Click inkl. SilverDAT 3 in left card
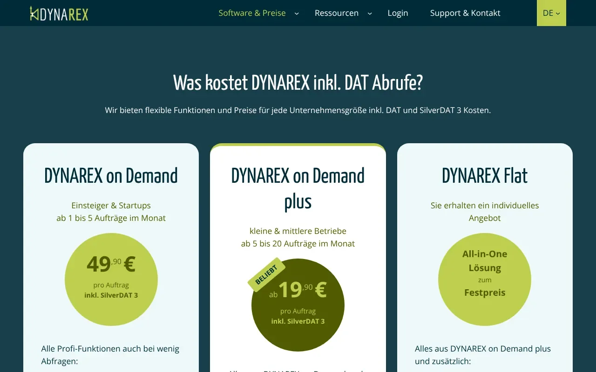This screenshot has width=596, height=372. (111, 295)
